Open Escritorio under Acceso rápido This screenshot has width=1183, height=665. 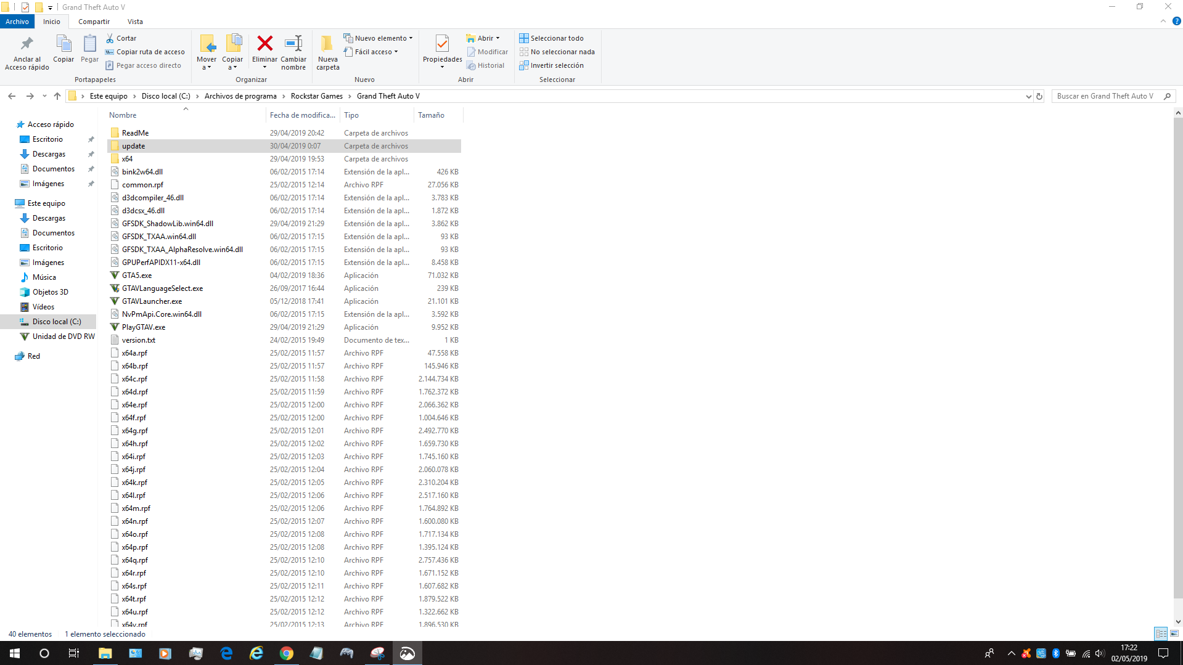47,139
